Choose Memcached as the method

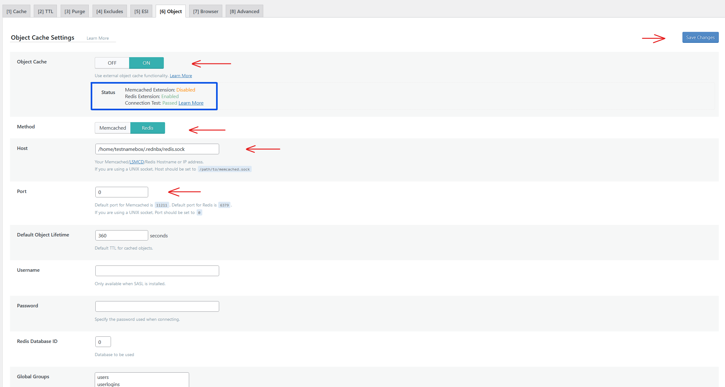tap(113, 128)
